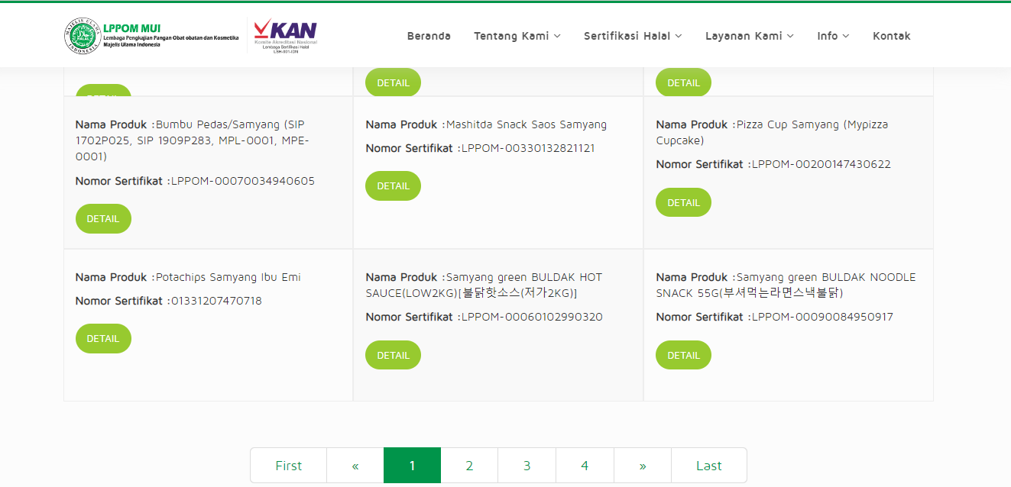Go to Beranda home page
The height and width of the screenshot is (487, 1011).
(429, 36)
